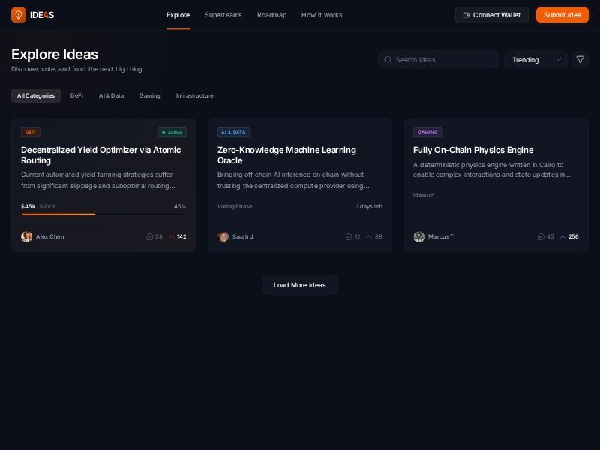Image resolution: width=600 pixels, height=450 pixels.
Task: Click Marcus T.'s profile avatar
Action: pyautogui.click(x=419, y=237)
